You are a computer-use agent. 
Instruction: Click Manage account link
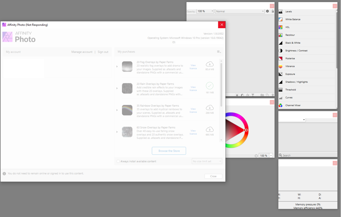click(82, 52)
